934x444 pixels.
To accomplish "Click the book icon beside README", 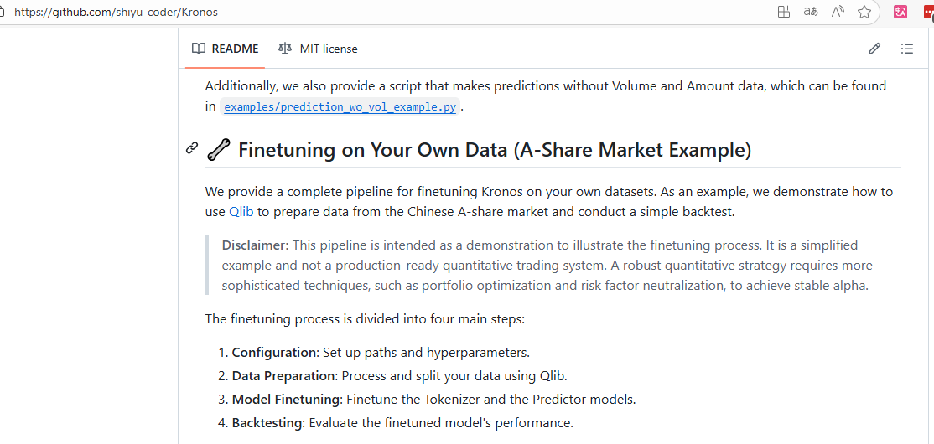I will pyautogui.click(x=199, y=49).
